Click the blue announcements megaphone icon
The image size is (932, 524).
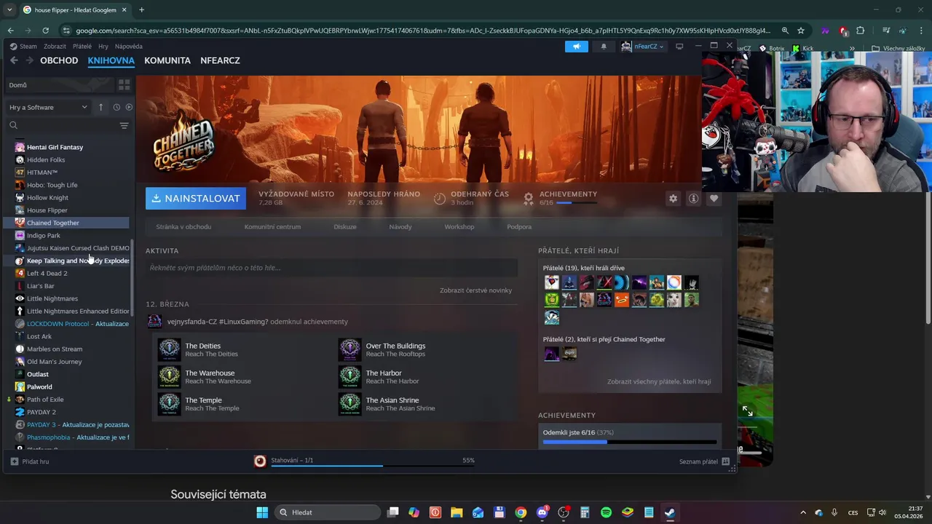(x=576, y=46)
